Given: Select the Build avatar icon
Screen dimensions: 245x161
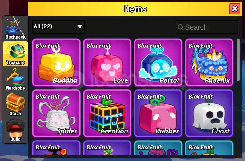Looking at the screenshot, I should [15, 130].
